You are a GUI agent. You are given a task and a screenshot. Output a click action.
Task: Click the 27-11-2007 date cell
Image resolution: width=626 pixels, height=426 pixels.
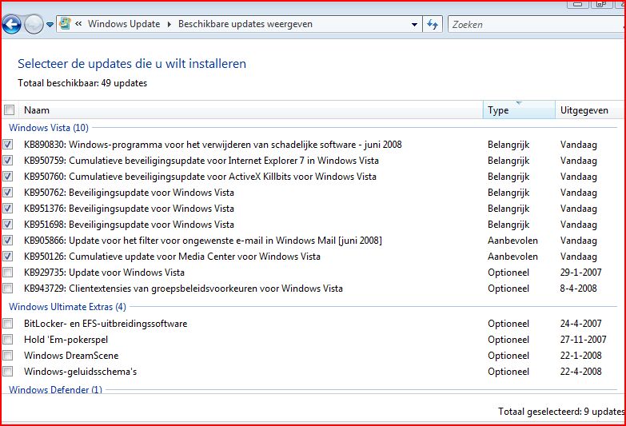(x=583, y=340)
